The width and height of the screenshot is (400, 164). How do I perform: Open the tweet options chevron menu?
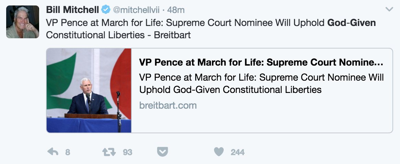pyautogui.click(x=389, y=10)
